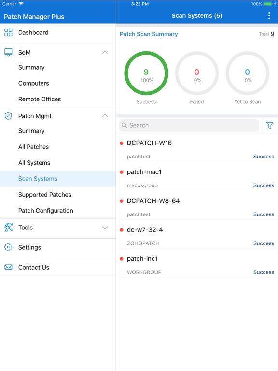Tap the battery indicator icon
Screen dimensions: 278x371
point(268,4)
